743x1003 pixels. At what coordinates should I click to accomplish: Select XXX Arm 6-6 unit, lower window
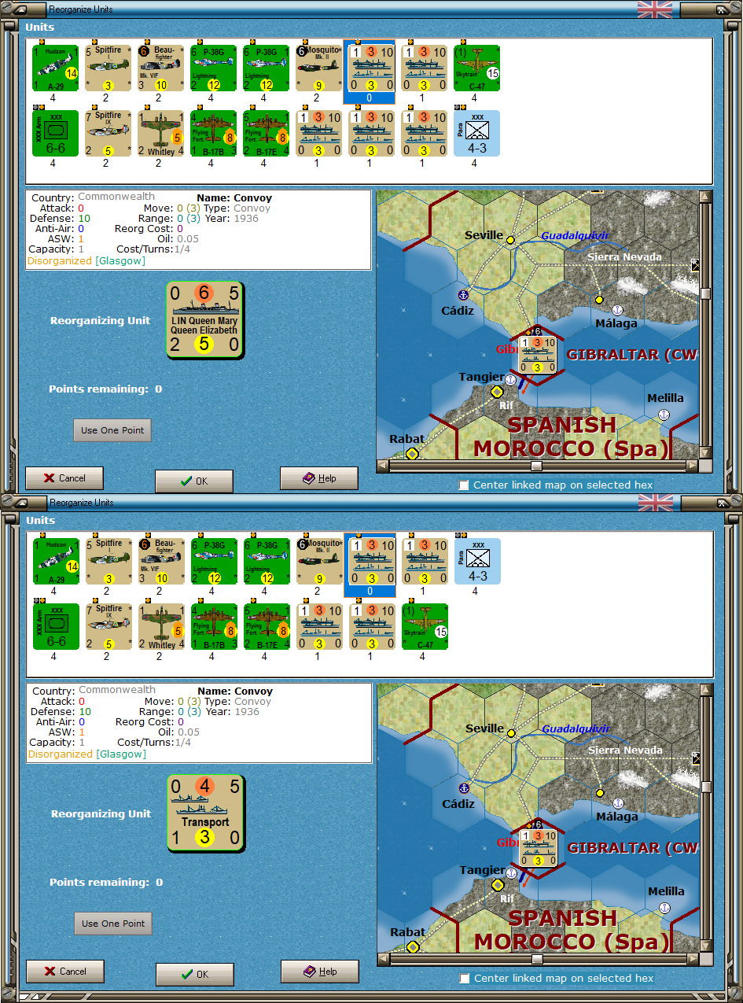56,626
